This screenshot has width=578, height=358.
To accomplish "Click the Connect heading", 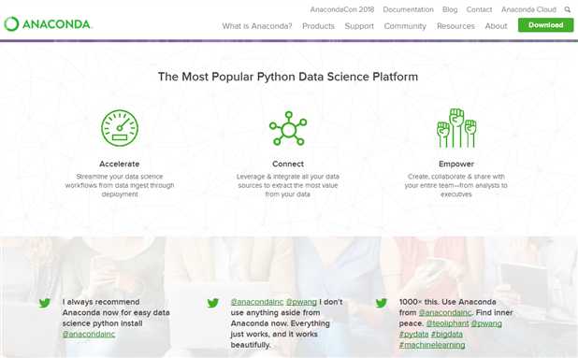I will tap(288, 164).
